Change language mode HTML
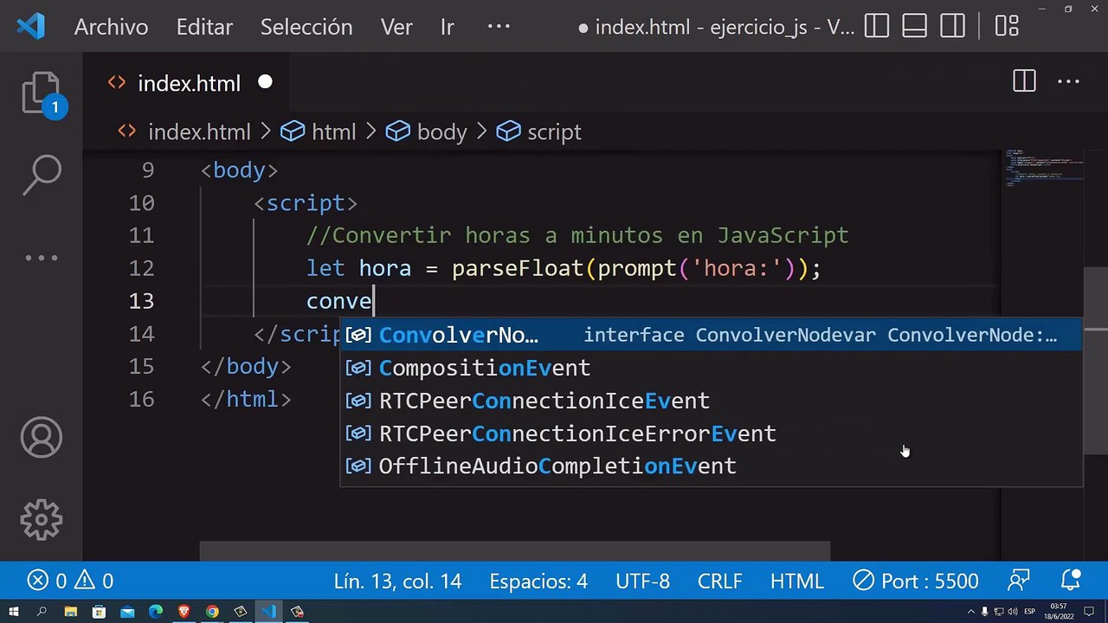This screenshot has height=623, width=1108. pos(796,581)
